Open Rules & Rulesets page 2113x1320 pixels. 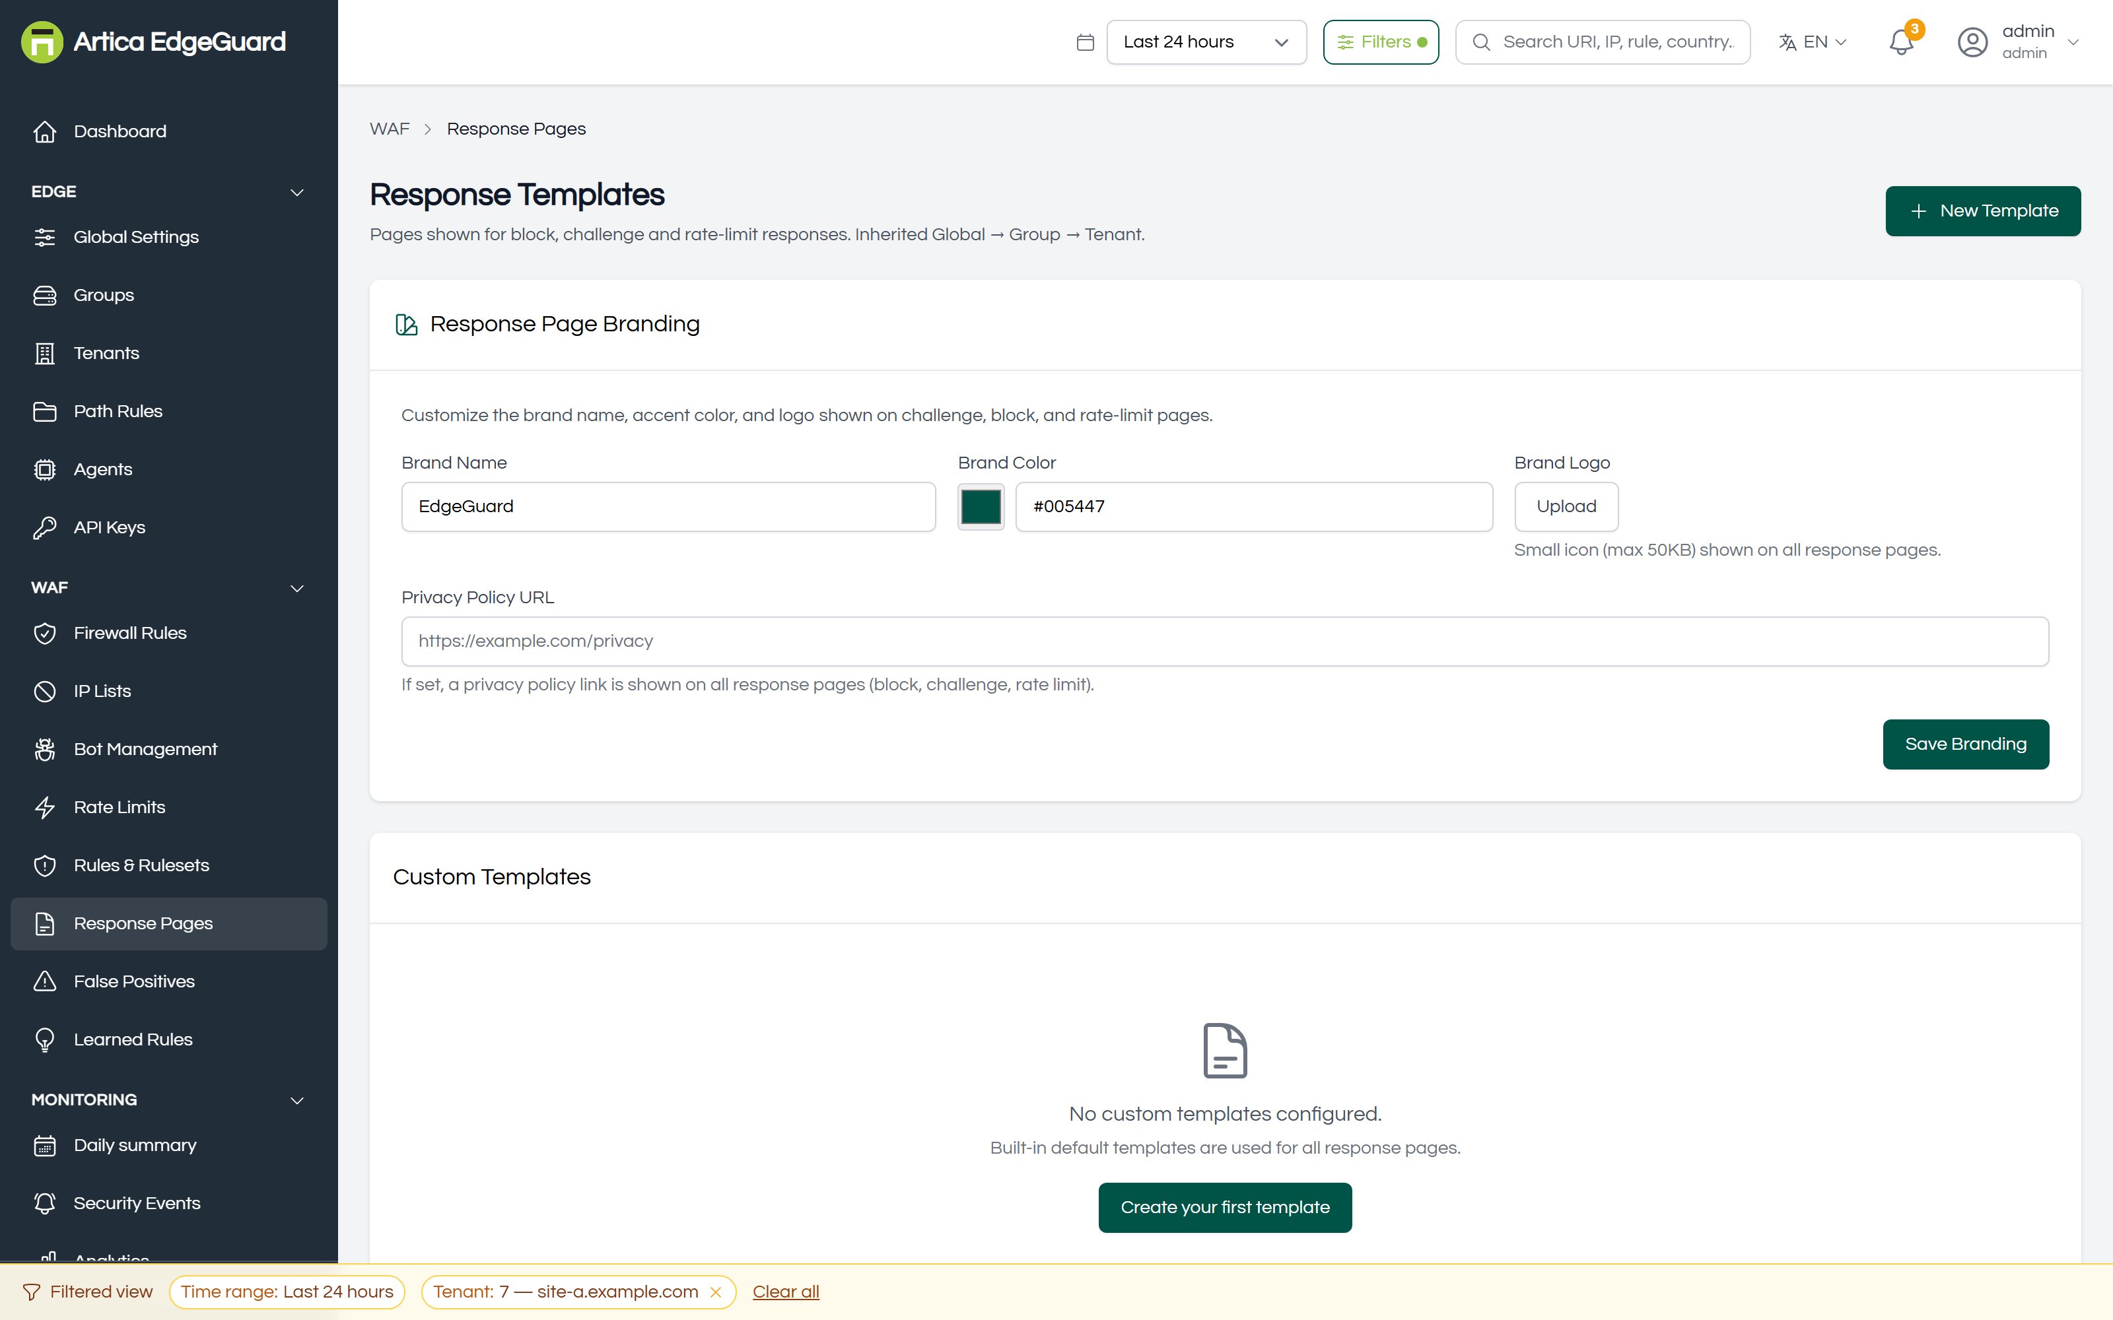pos(168,865)
